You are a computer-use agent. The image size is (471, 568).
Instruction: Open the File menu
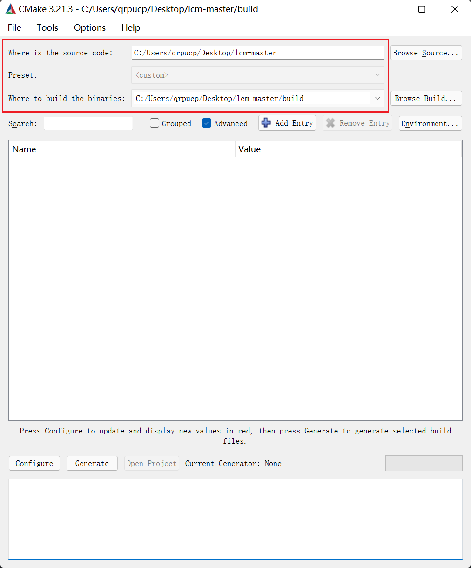[x=14, y=27]
